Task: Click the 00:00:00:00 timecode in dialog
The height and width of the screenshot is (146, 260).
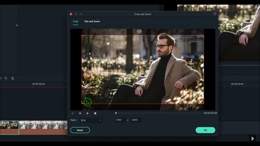Action: tap(210, 113)
